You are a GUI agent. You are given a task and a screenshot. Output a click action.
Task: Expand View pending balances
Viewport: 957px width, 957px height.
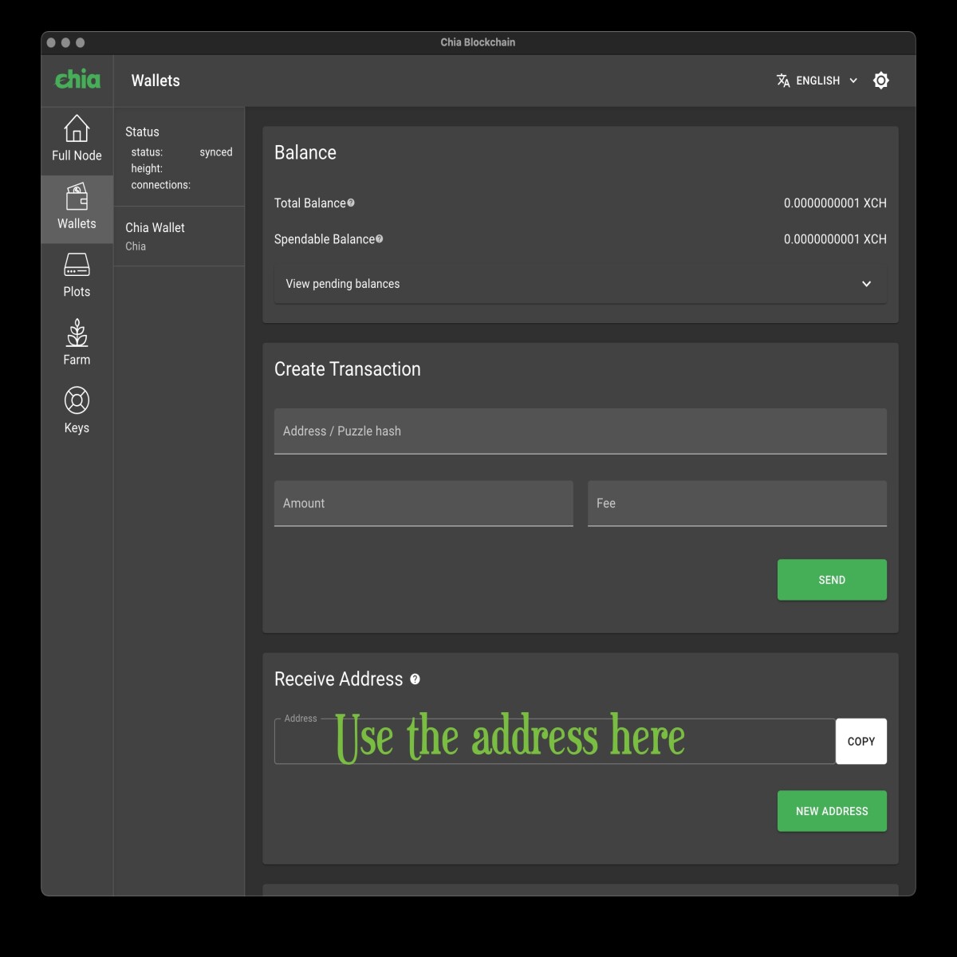point(343,284)
